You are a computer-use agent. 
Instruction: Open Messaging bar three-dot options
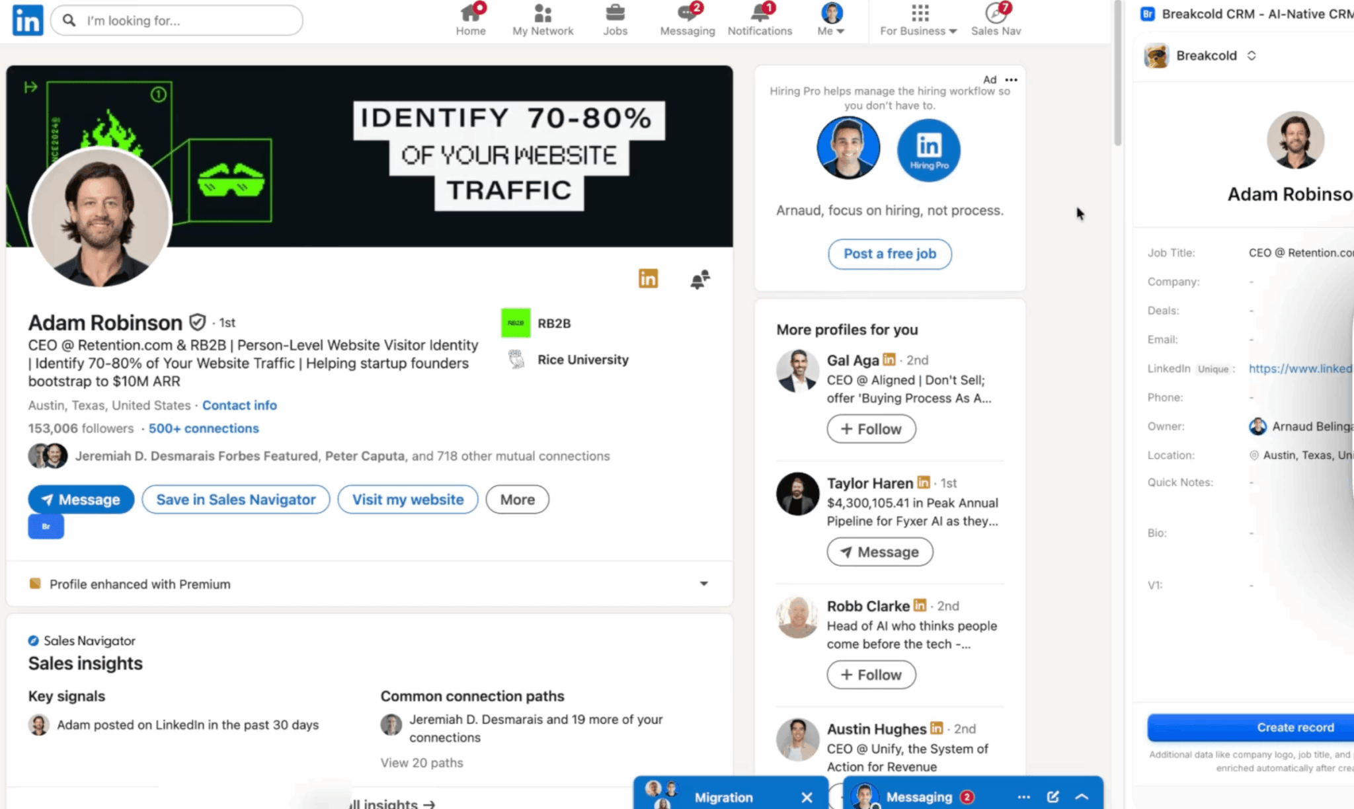click(x=1024, y=797)
